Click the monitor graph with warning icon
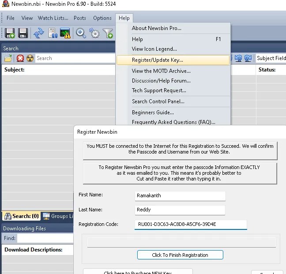This screenshot has width=286, height=274. click(x=65, y=33)
